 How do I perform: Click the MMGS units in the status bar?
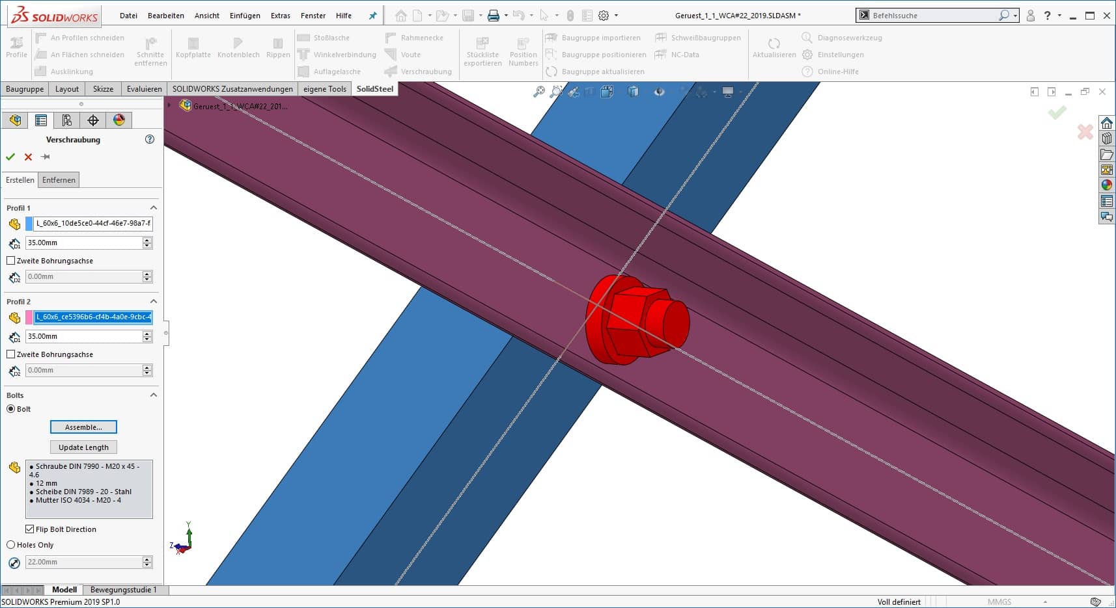999,602
